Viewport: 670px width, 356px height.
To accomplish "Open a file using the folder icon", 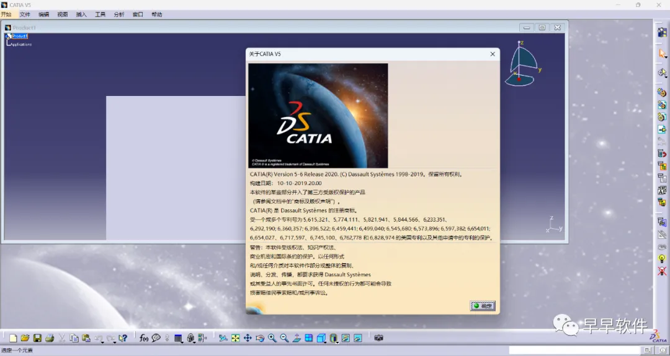I will click(25, 338).
